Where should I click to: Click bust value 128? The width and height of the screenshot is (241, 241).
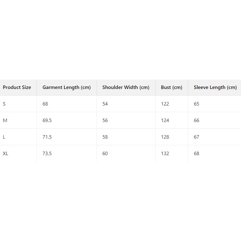[x=165, y=137]
